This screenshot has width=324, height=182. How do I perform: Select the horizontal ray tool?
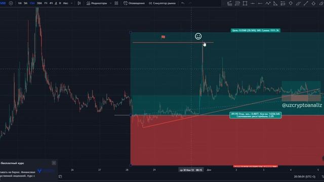[x=260, y=4]
